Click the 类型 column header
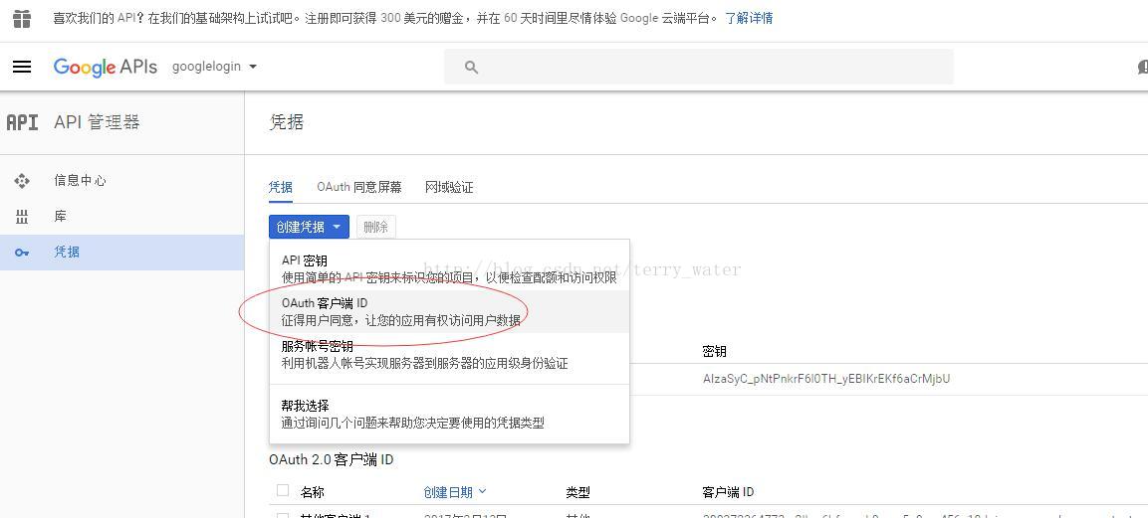Image resolution: width=1148 pixels, height=518 pixels. pyautogui.click(x=577, y=492)
